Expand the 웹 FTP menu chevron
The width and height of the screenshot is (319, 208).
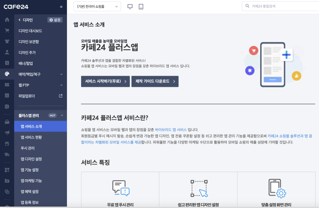pyautogui.click(x=61, y=85)
